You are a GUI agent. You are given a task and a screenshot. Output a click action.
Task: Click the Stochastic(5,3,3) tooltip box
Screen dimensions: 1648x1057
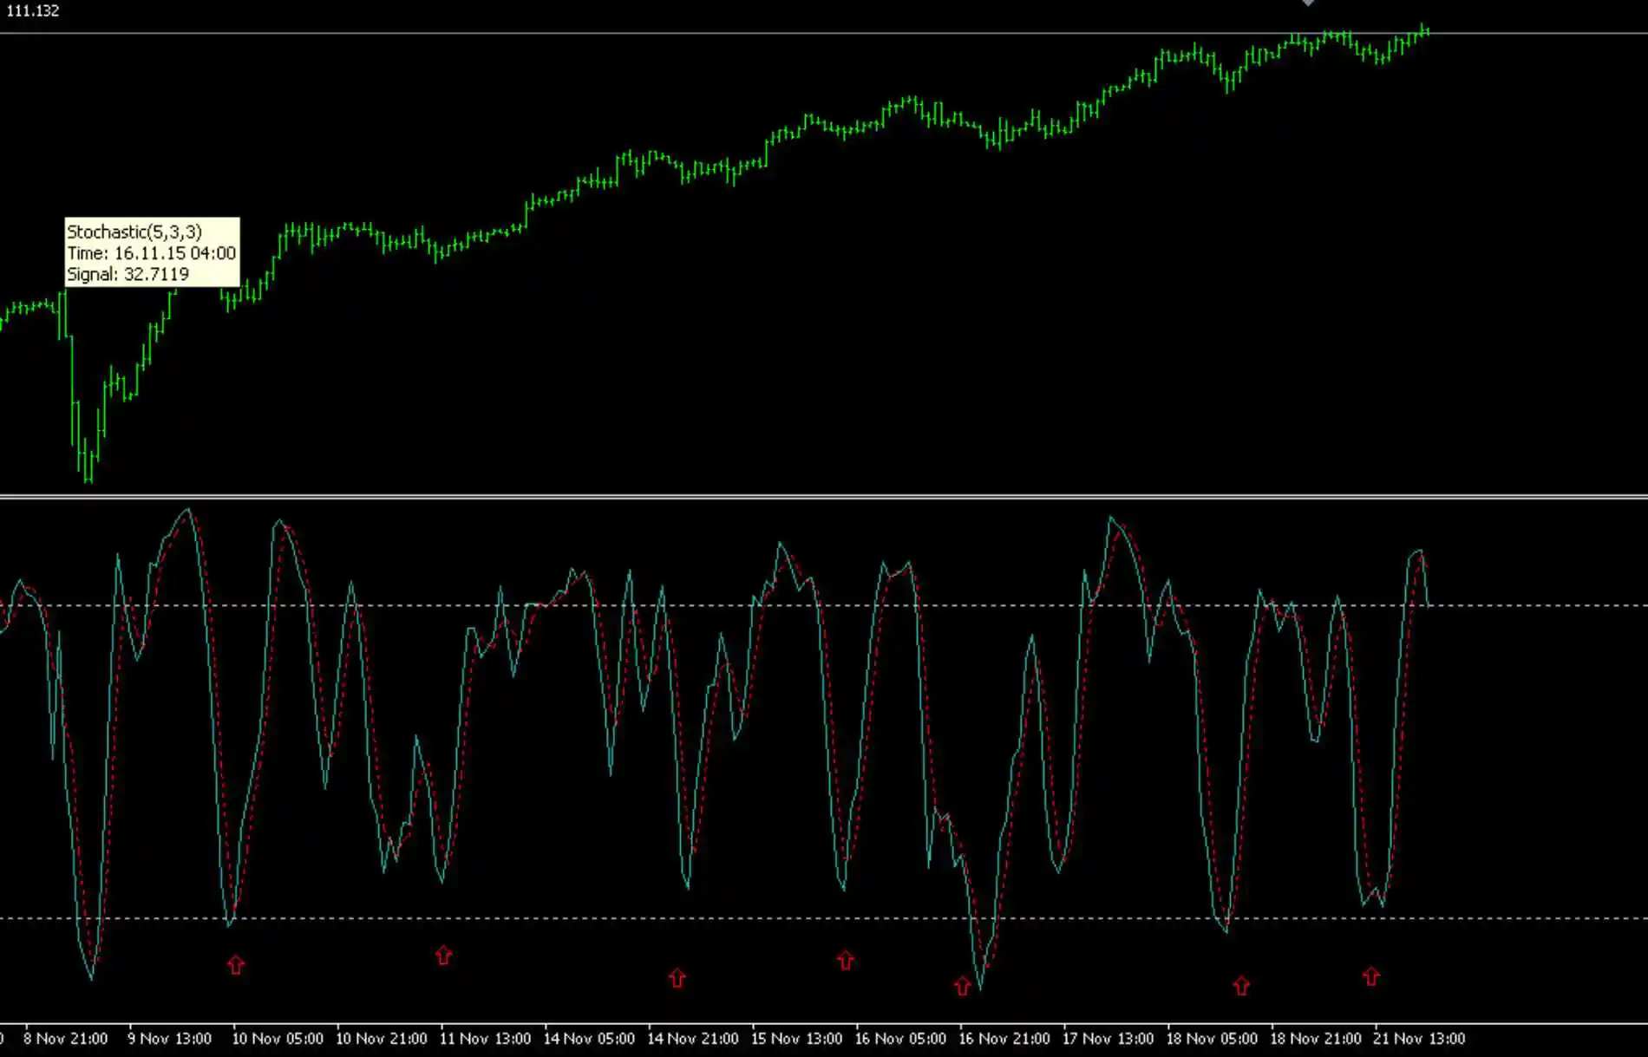click(x=153, y=251)
